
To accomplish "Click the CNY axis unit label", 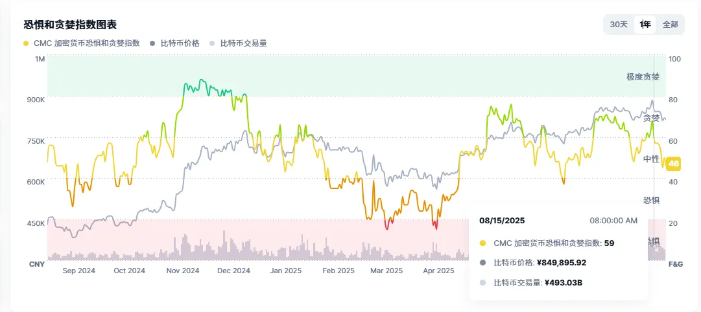I will [x=37, y=264].
